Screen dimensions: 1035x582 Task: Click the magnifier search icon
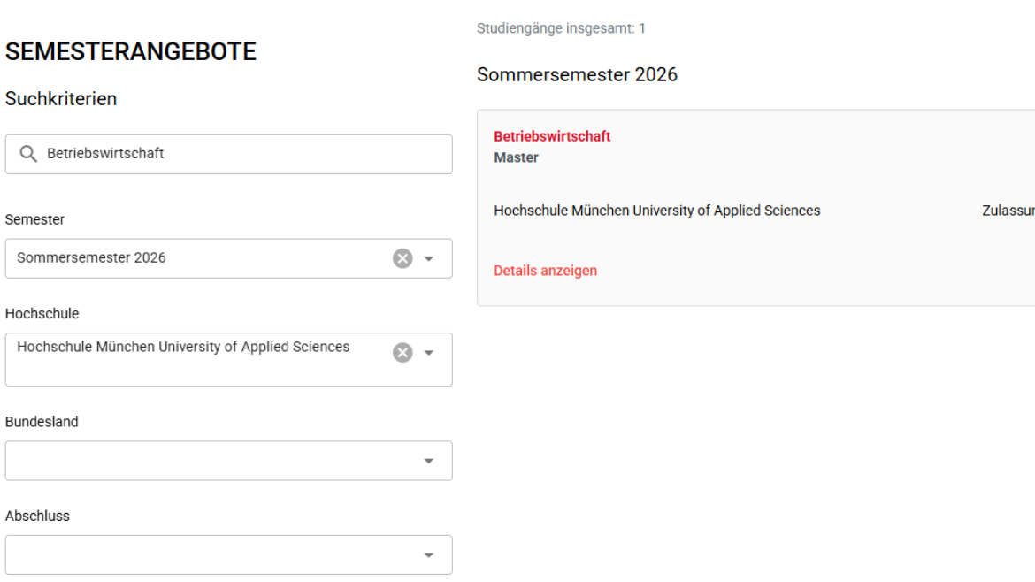(x=28, y=154)
